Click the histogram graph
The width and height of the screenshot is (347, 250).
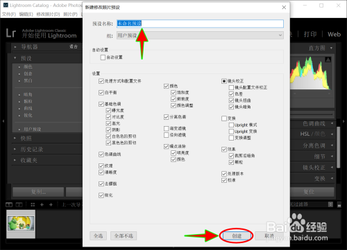coord(311,73)
